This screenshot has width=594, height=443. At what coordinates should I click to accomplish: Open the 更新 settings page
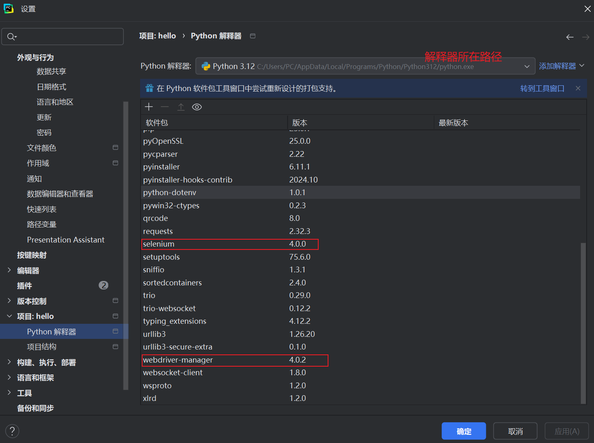pyautogui.click(x=44, y=118)
